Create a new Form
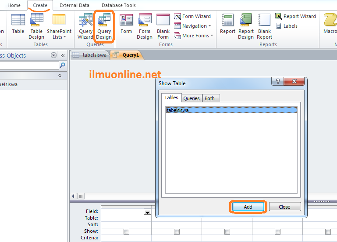The height and width of the screenshot is (242, 337). click(126, 23)
